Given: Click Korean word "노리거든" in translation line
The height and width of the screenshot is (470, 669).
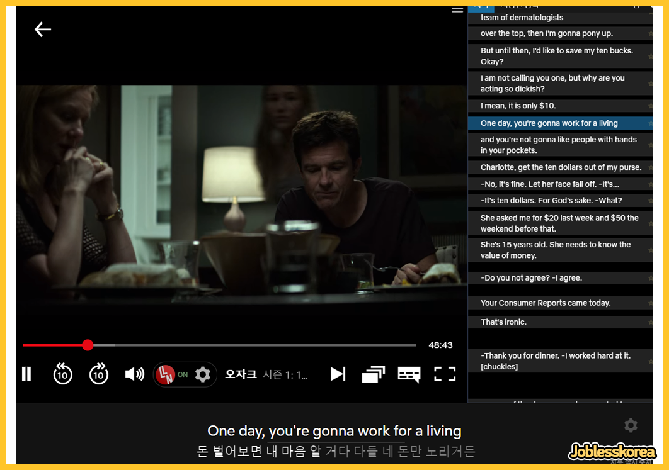Looking at the screenshot, I should click(x=450, y=451).
